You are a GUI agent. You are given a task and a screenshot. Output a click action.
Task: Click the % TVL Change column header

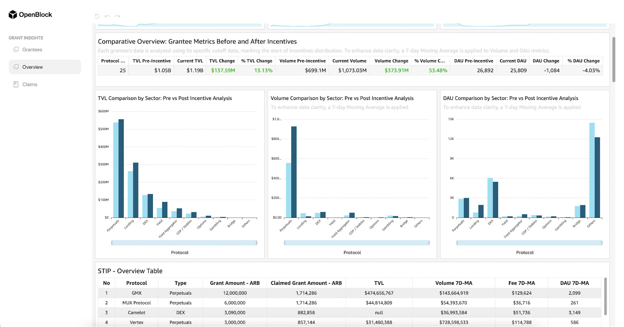tap(257, 61)
